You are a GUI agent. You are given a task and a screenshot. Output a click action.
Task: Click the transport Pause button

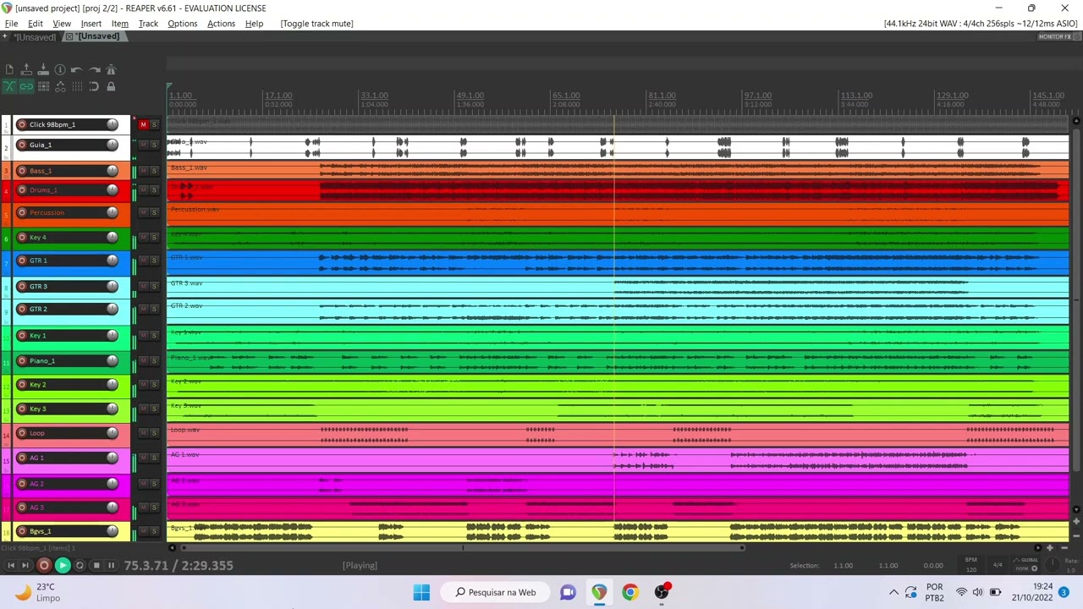(x=111, y=565)
